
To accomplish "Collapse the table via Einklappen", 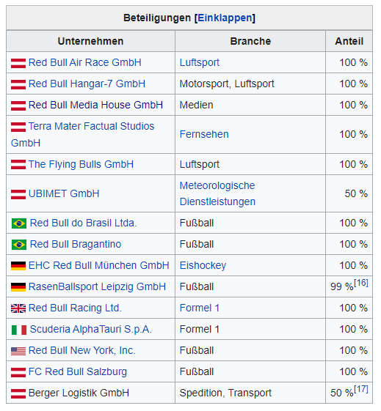I will (225, 18).
